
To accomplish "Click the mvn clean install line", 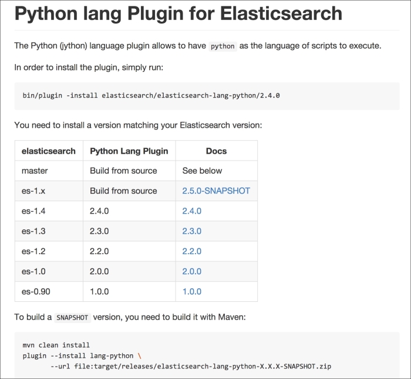I will click(56, 345).
